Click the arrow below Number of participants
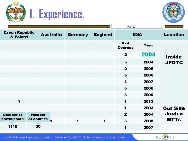 (x=12, y=123)
